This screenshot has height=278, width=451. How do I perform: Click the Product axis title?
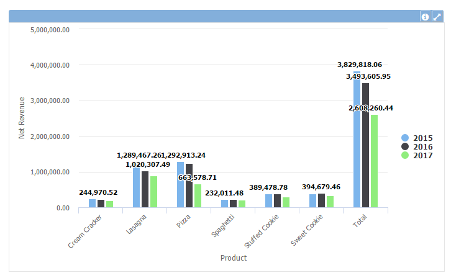(233, 258)
